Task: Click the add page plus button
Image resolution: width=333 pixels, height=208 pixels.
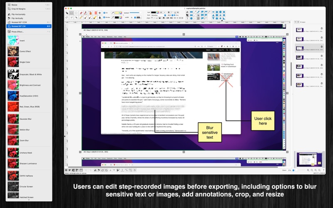Action: tap(295, 22)
